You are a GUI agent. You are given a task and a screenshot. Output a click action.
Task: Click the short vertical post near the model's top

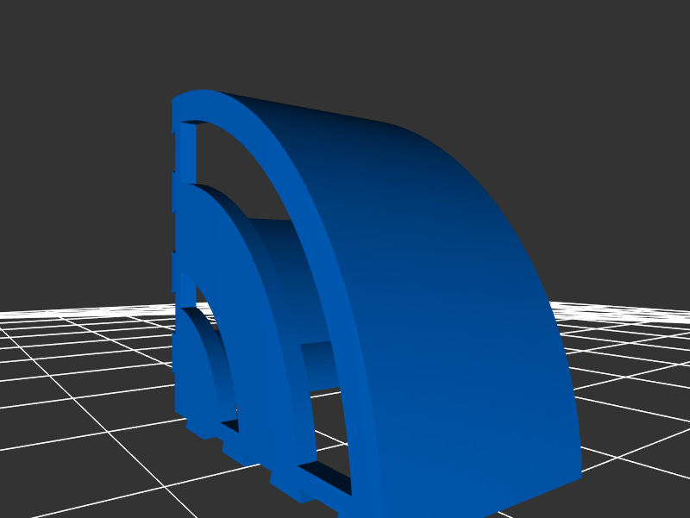point(185,151)
